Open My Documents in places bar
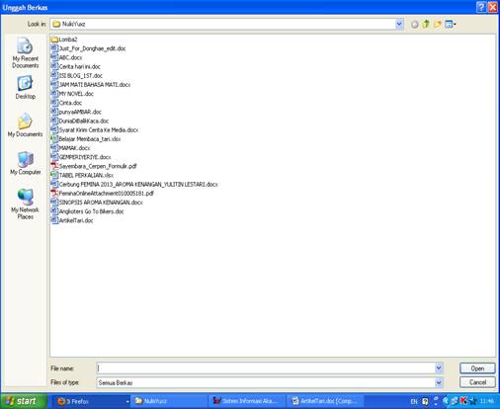The height and width of the screenshot is (409, 500). click(25, 124)
